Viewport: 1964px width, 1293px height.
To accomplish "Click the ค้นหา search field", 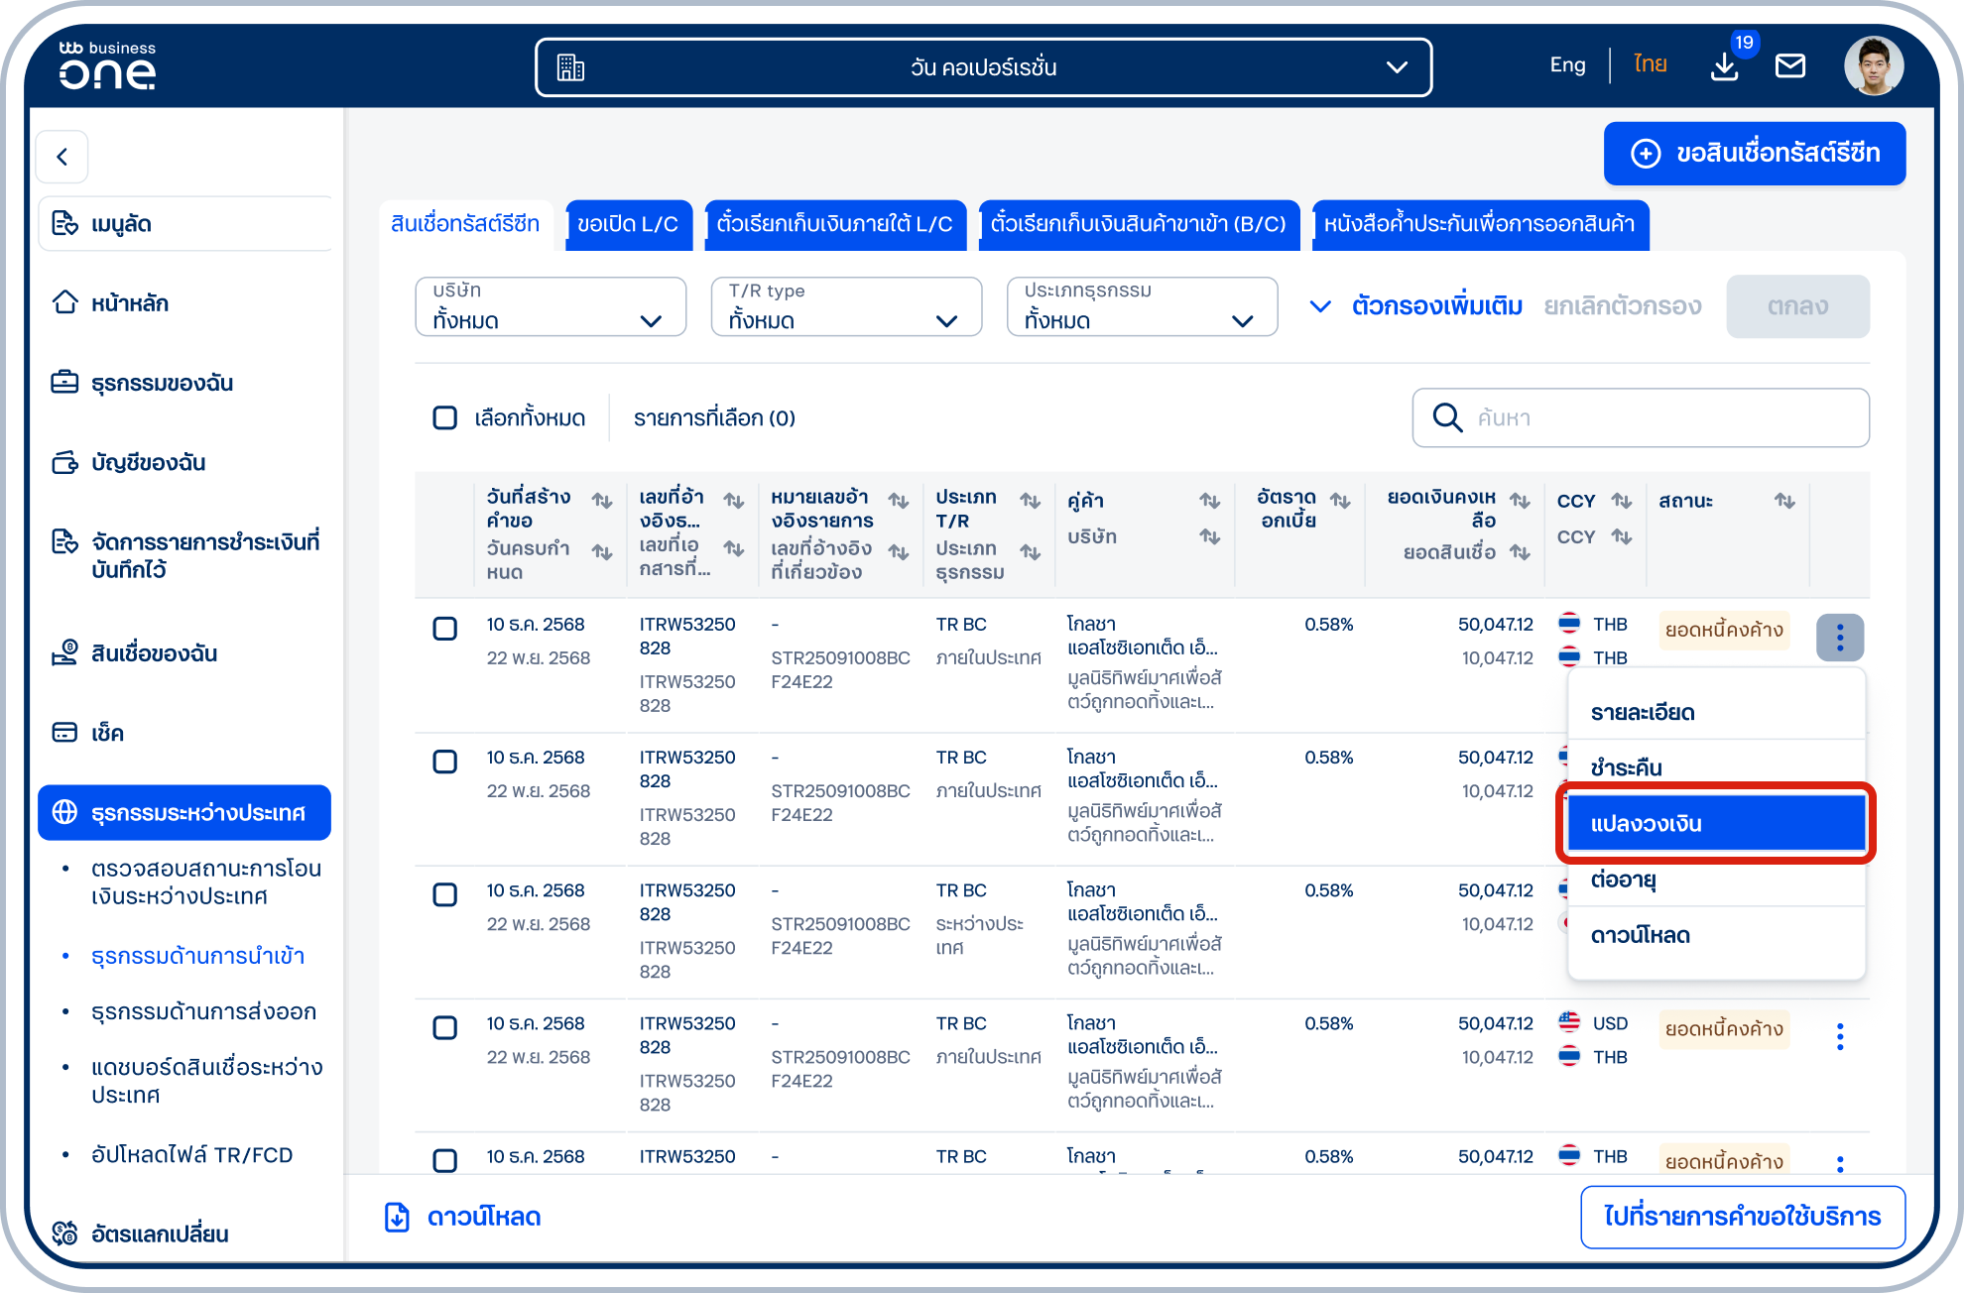I will click(1641, 417).
